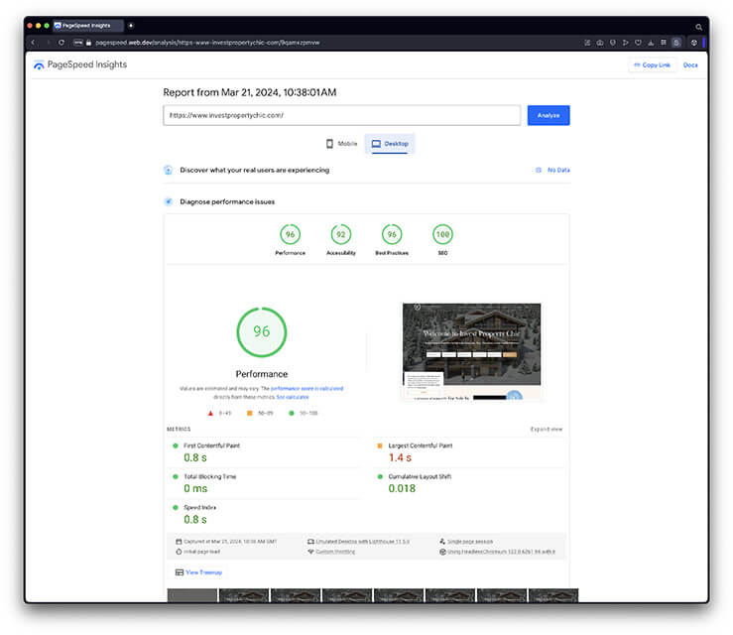Click the Copy Link button

[x=653, y=65]
